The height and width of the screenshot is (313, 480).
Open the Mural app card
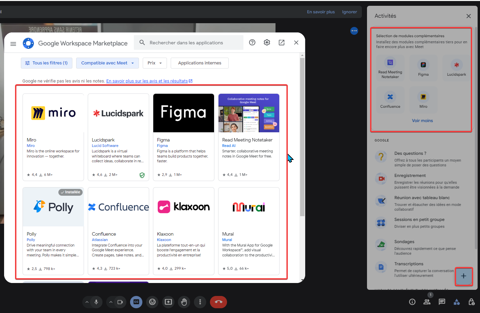coord(249,231)
